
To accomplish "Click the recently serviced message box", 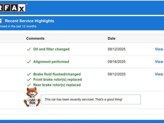I will (91, 99).
